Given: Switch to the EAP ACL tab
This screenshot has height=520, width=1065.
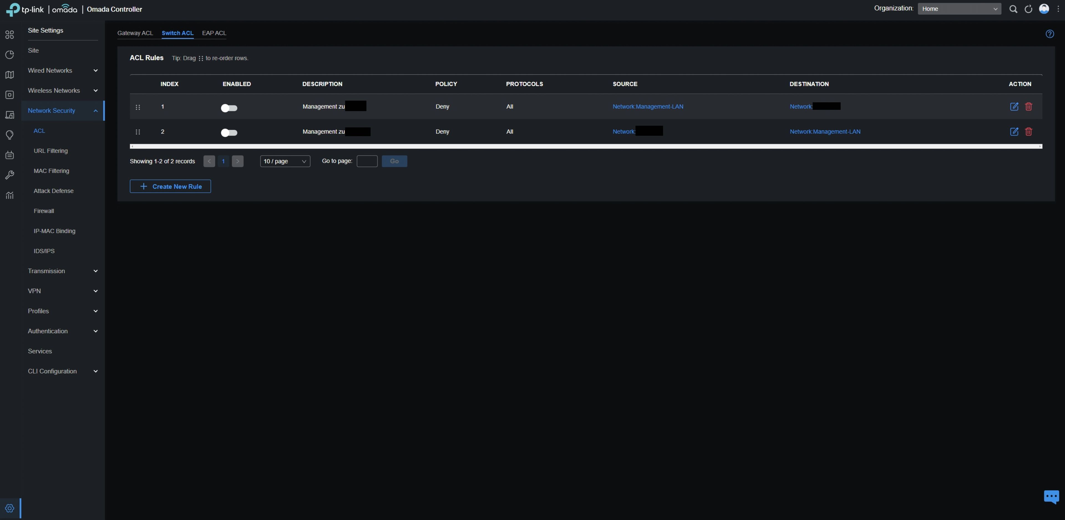Looking at the screenshot, I should [x=214, y=33].
